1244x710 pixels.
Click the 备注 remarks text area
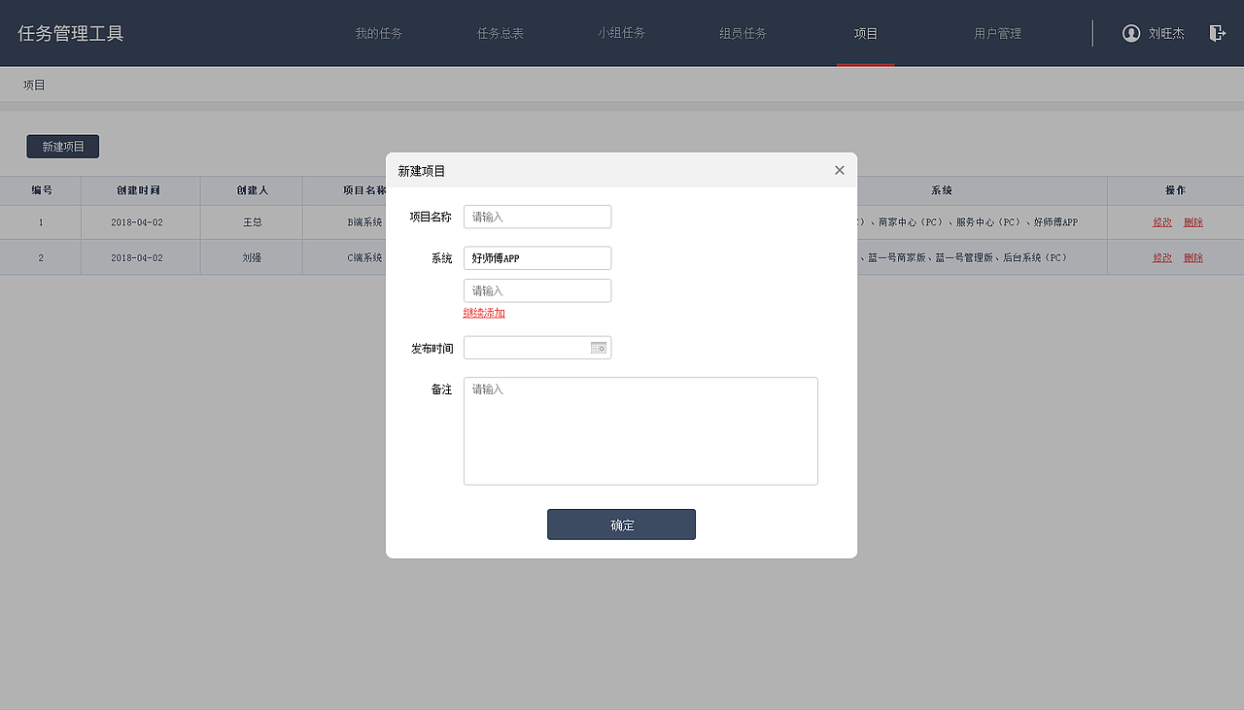pos(640,430)
